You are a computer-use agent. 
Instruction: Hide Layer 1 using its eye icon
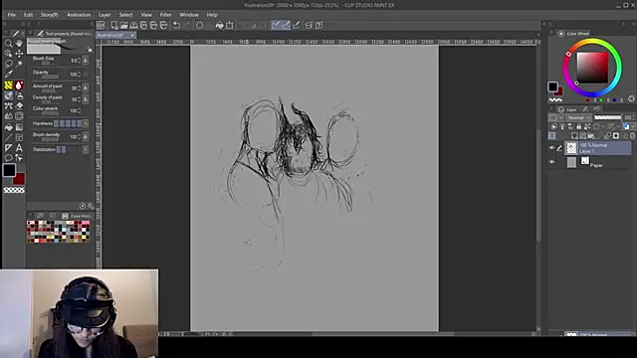pyautogui.click(x=551, y=148)
